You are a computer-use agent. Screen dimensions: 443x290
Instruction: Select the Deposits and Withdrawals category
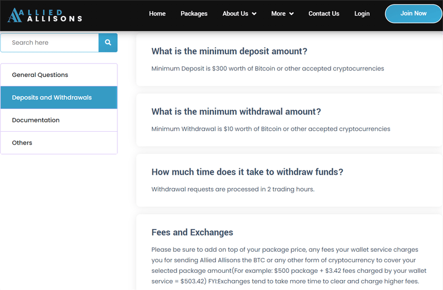point(59,97)
